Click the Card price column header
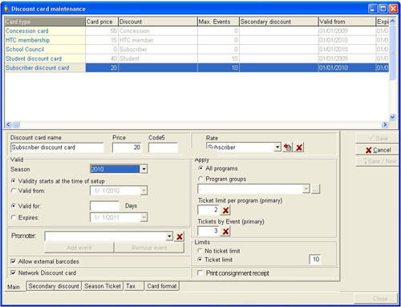The image size is (401, 307). tap(102, 22)
